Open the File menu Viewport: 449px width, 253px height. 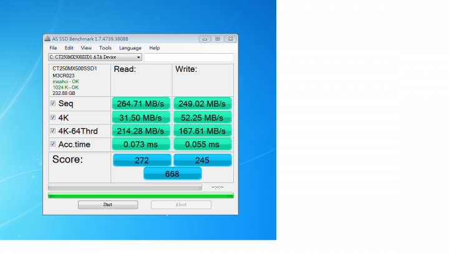point(53,48)
